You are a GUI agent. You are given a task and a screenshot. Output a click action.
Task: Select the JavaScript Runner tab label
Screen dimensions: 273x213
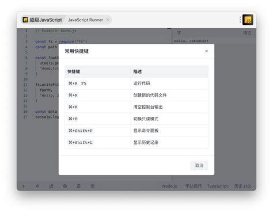tap(85, 20)
